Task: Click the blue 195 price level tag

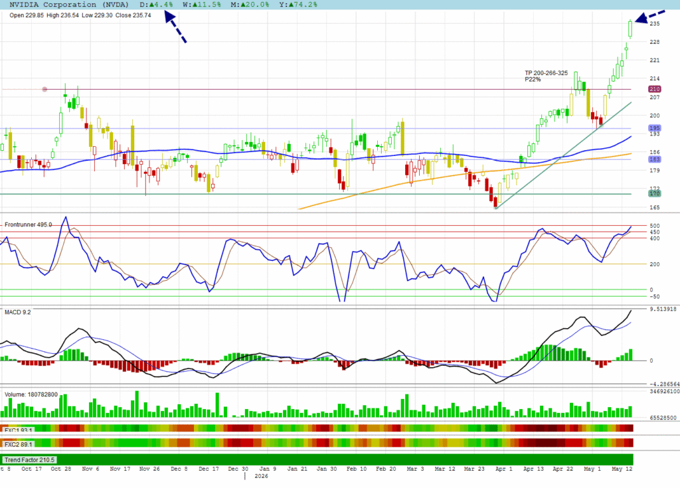Action: tap(654, 128)
